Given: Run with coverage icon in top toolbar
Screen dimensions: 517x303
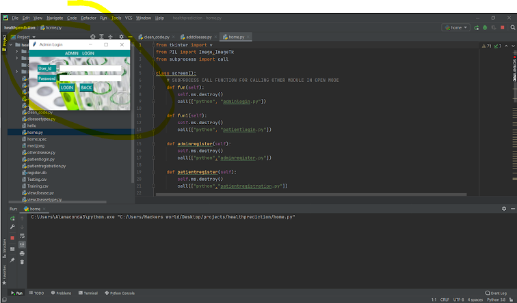Looking at the screenshot, I should pos(494,27).
